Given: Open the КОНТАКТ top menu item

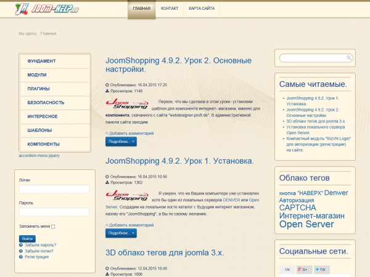Looking at the screenshot, I should (170, 9).
